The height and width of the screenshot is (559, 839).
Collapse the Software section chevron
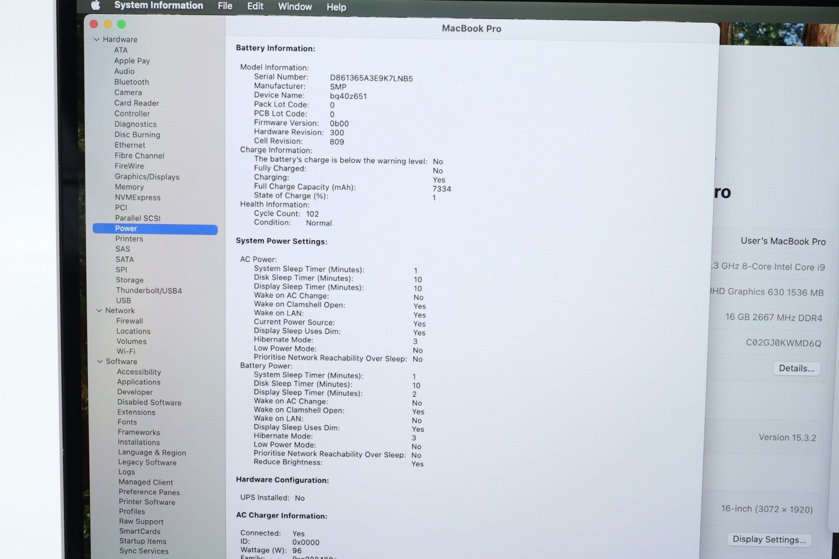point(100,361)
